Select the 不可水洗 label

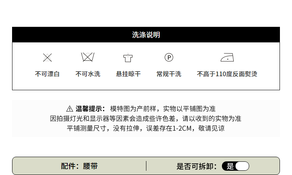pos(88,74)
